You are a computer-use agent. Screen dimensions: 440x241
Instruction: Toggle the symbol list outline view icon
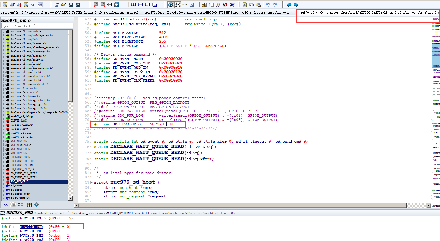(x=13, y=205)
